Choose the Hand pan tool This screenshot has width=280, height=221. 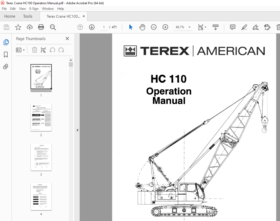click(x=142, y=27)
